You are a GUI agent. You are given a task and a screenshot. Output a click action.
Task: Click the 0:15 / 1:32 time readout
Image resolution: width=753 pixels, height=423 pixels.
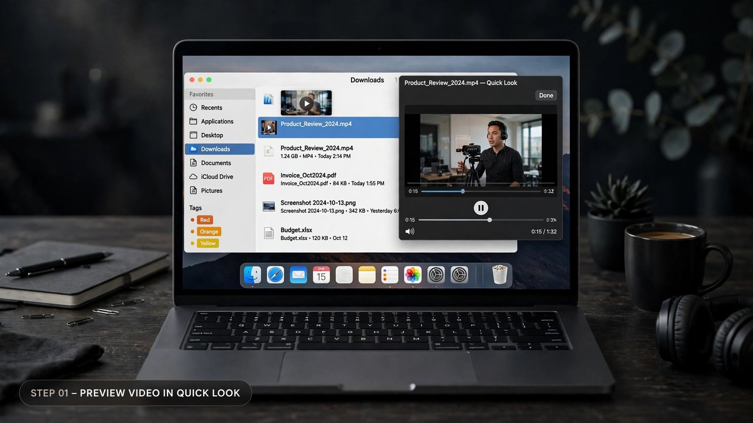(x=544, y=232)
